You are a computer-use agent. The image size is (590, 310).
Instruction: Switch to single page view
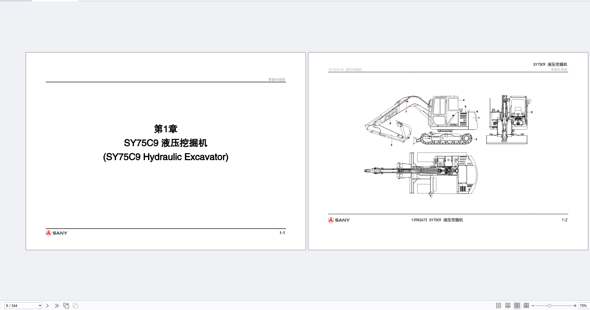(498, 306)
